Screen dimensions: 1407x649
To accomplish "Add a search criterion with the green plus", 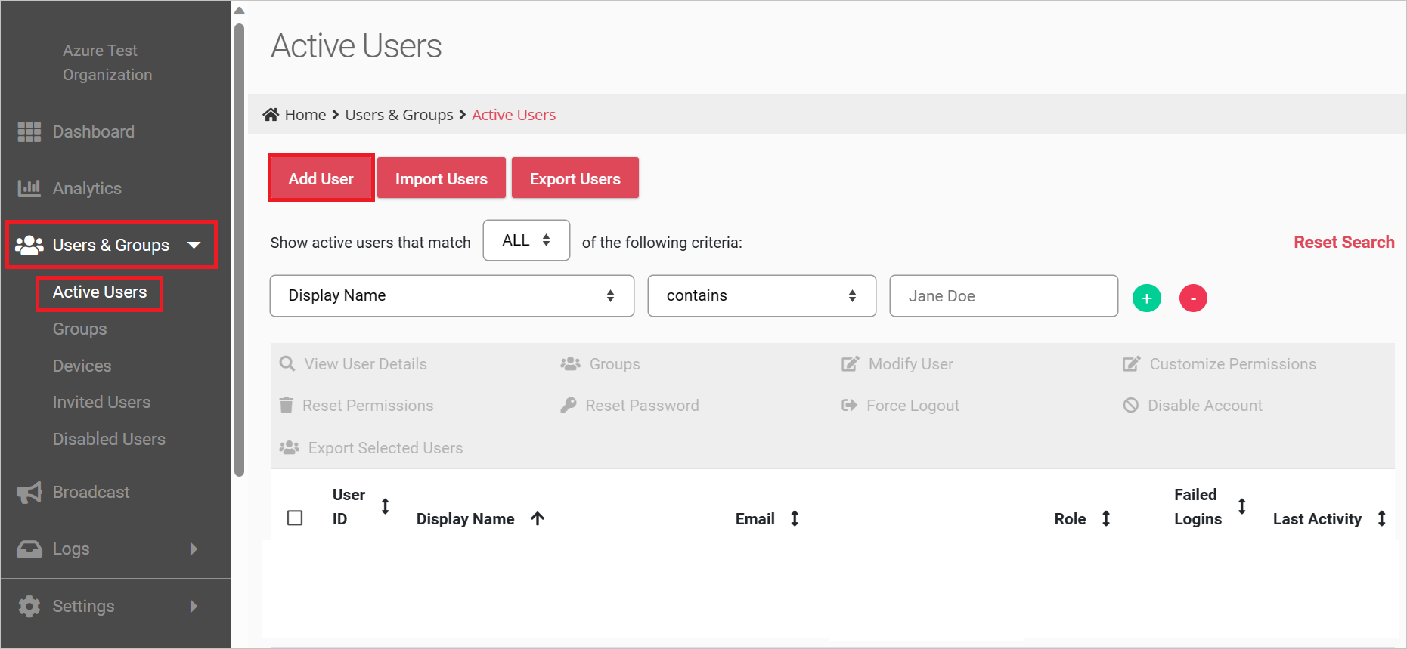I will tap(1147, 298).
